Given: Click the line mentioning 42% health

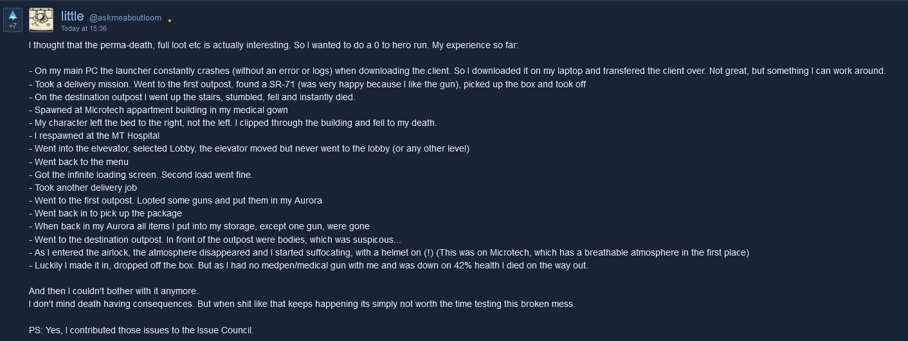Looking at the screenshot, I should tap(309, 265).
